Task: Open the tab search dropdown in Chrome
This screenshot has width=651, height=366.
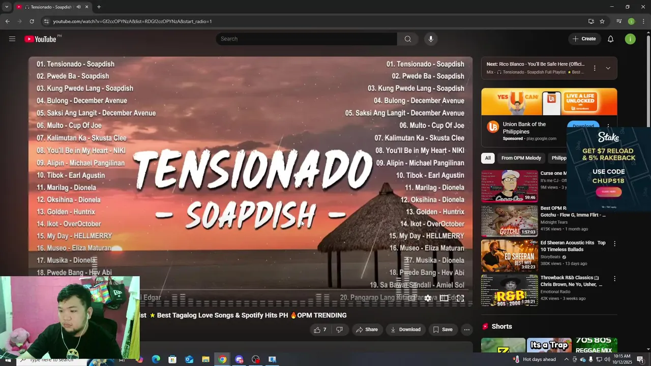Action: [7, 7]
